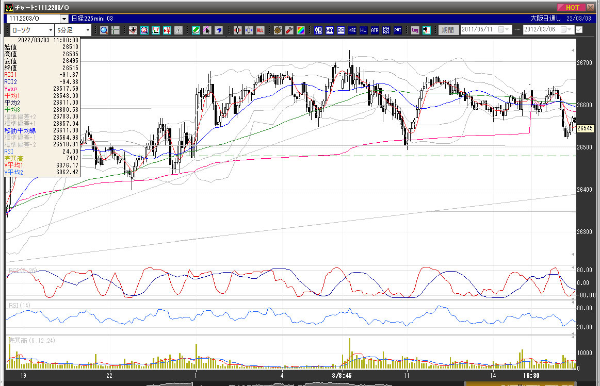The image size is (600, 386).
Task: Click the red ALL display icon
Action: (260, 30)
